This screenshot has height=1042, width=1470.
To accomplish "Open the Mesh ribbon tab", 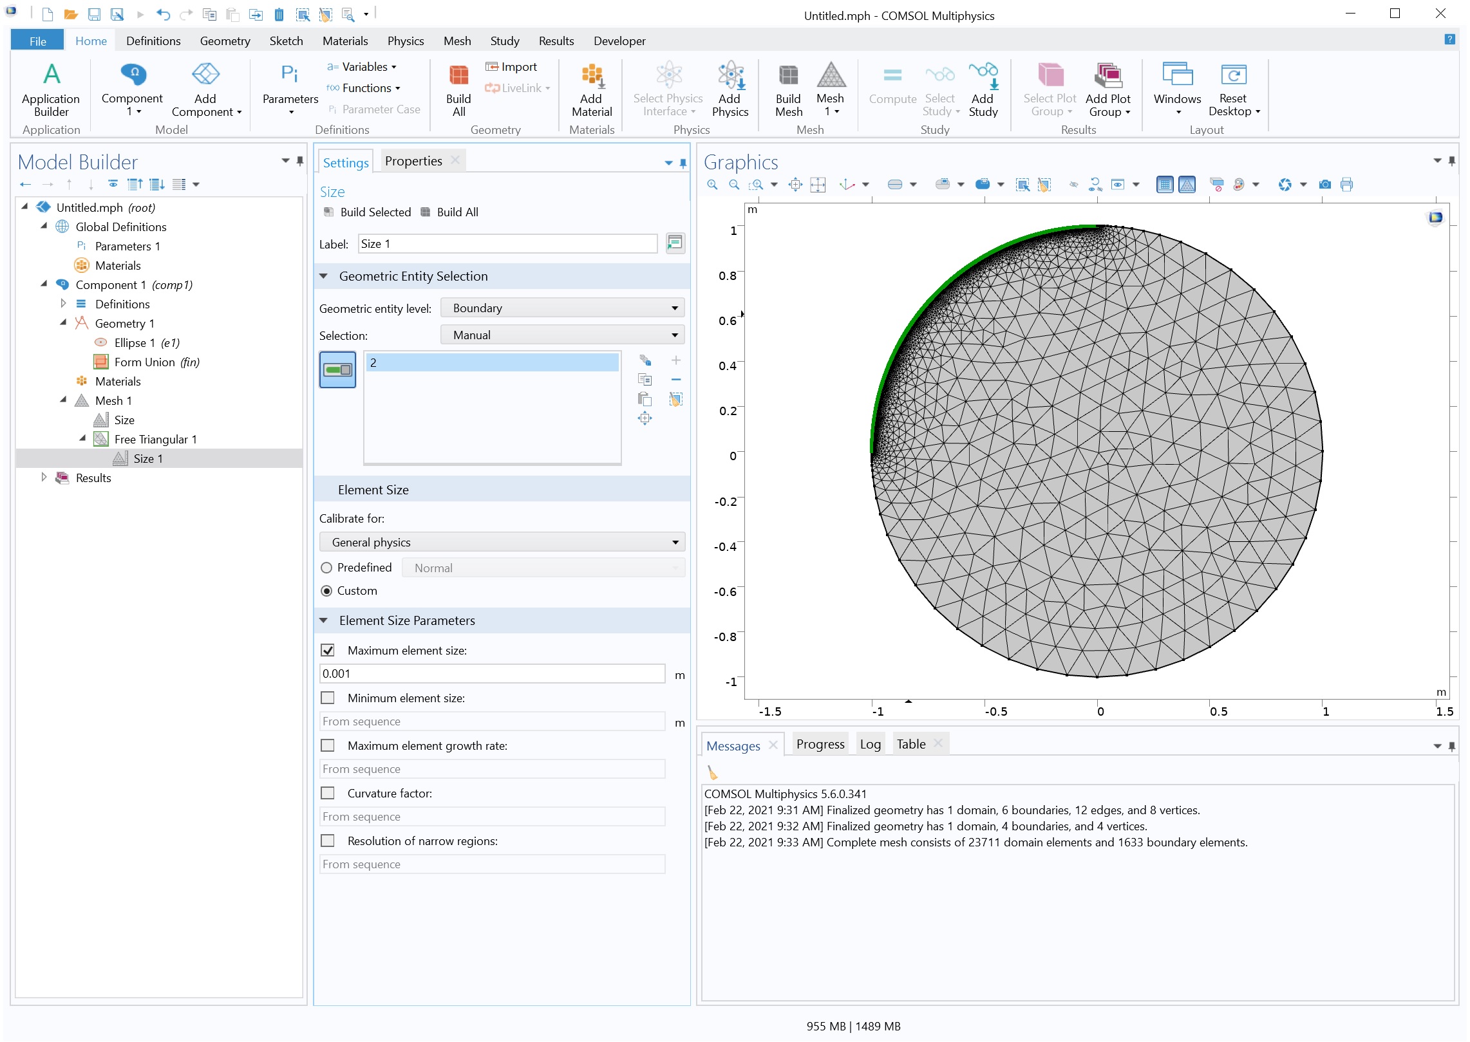I will click(x=457, y=41).
